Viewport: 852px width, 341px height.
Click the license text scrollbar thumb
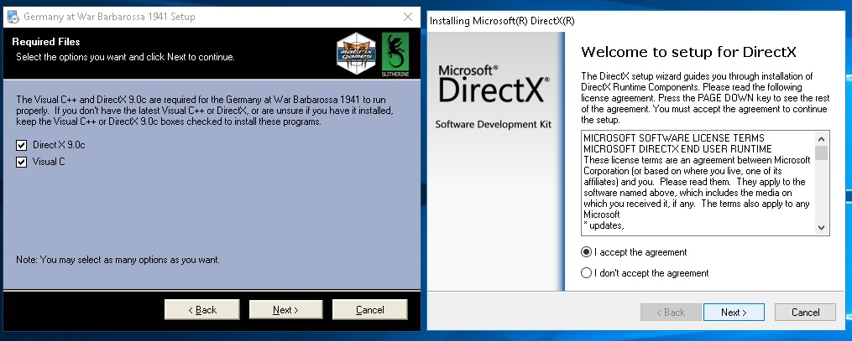point(821,152)
